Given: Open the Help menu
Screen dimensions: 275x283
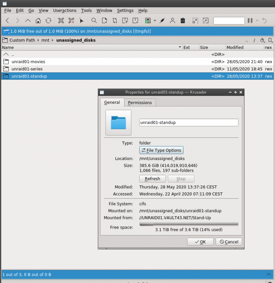Looking at the screenshot, I should pos(143,11).
